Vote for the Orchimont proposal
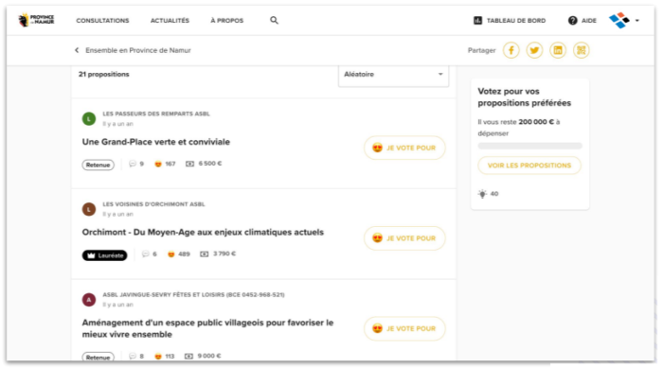Image resolution: width=663 pixels, height=368 pixels. 404,238
